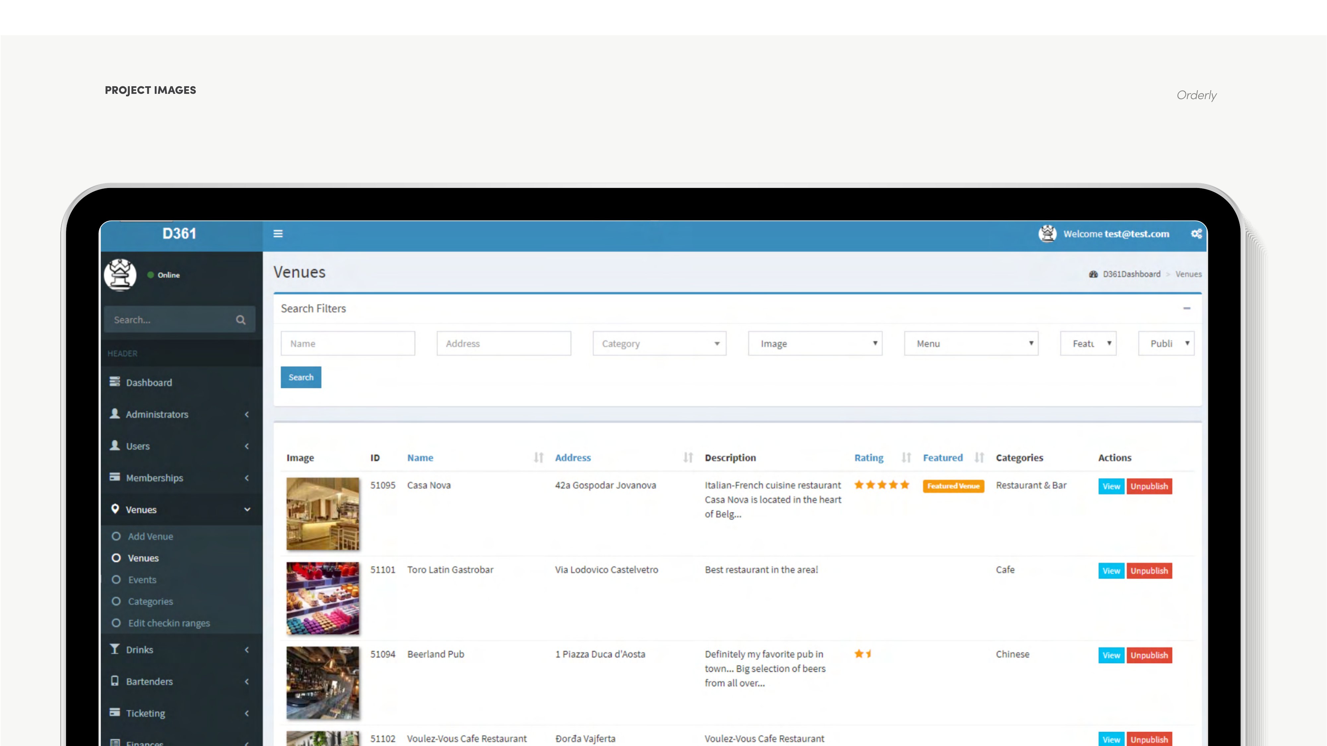Unpublish the Casa Nova venue
The height and width of the screenshot is (746, 1327).
pyautogui.click(x=1149, y=486)
